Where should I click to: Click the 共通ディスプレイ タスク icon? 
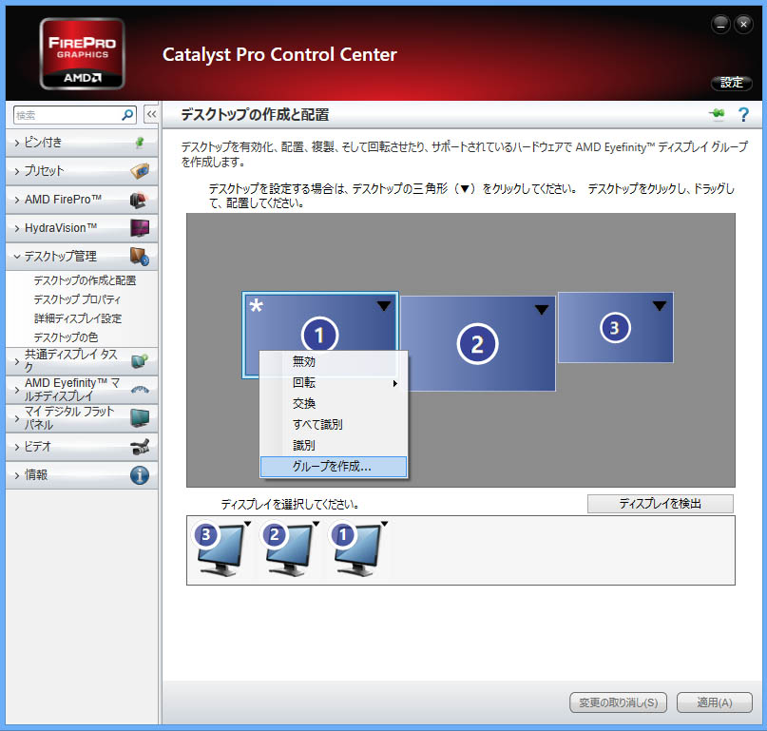pos(140,361)
